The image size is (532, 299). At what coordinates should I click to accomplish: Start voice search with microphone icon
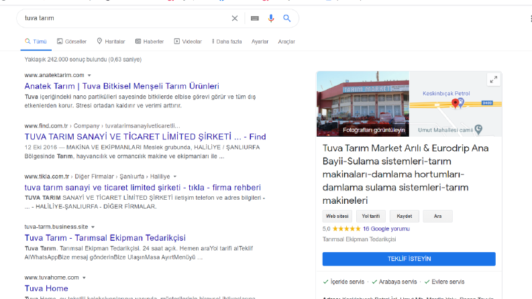pyautogui.click(x=271, y=18)
